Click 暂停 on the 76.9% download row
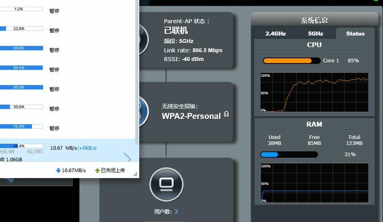The image size is (383, 222). coord(54,128)
